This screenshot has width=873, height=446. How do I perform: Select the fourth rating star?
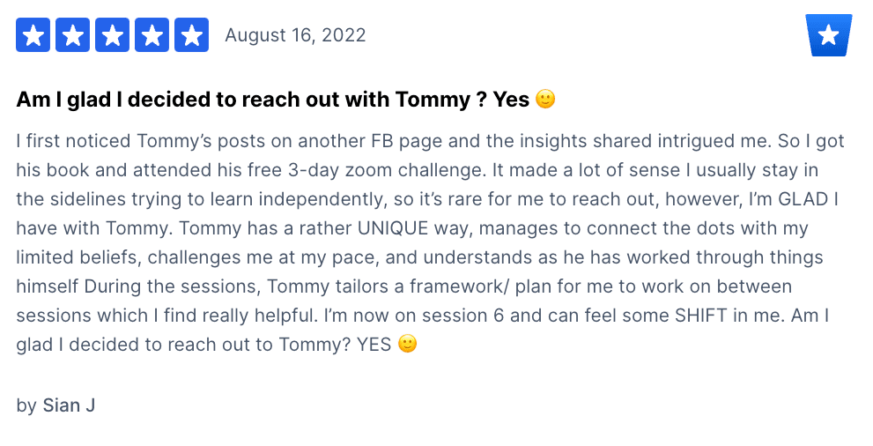tap(152, 35)
